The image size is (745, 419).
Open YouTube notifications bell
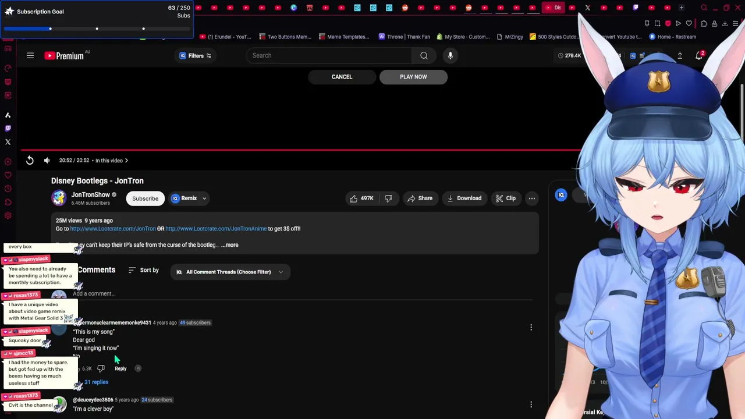699,55
